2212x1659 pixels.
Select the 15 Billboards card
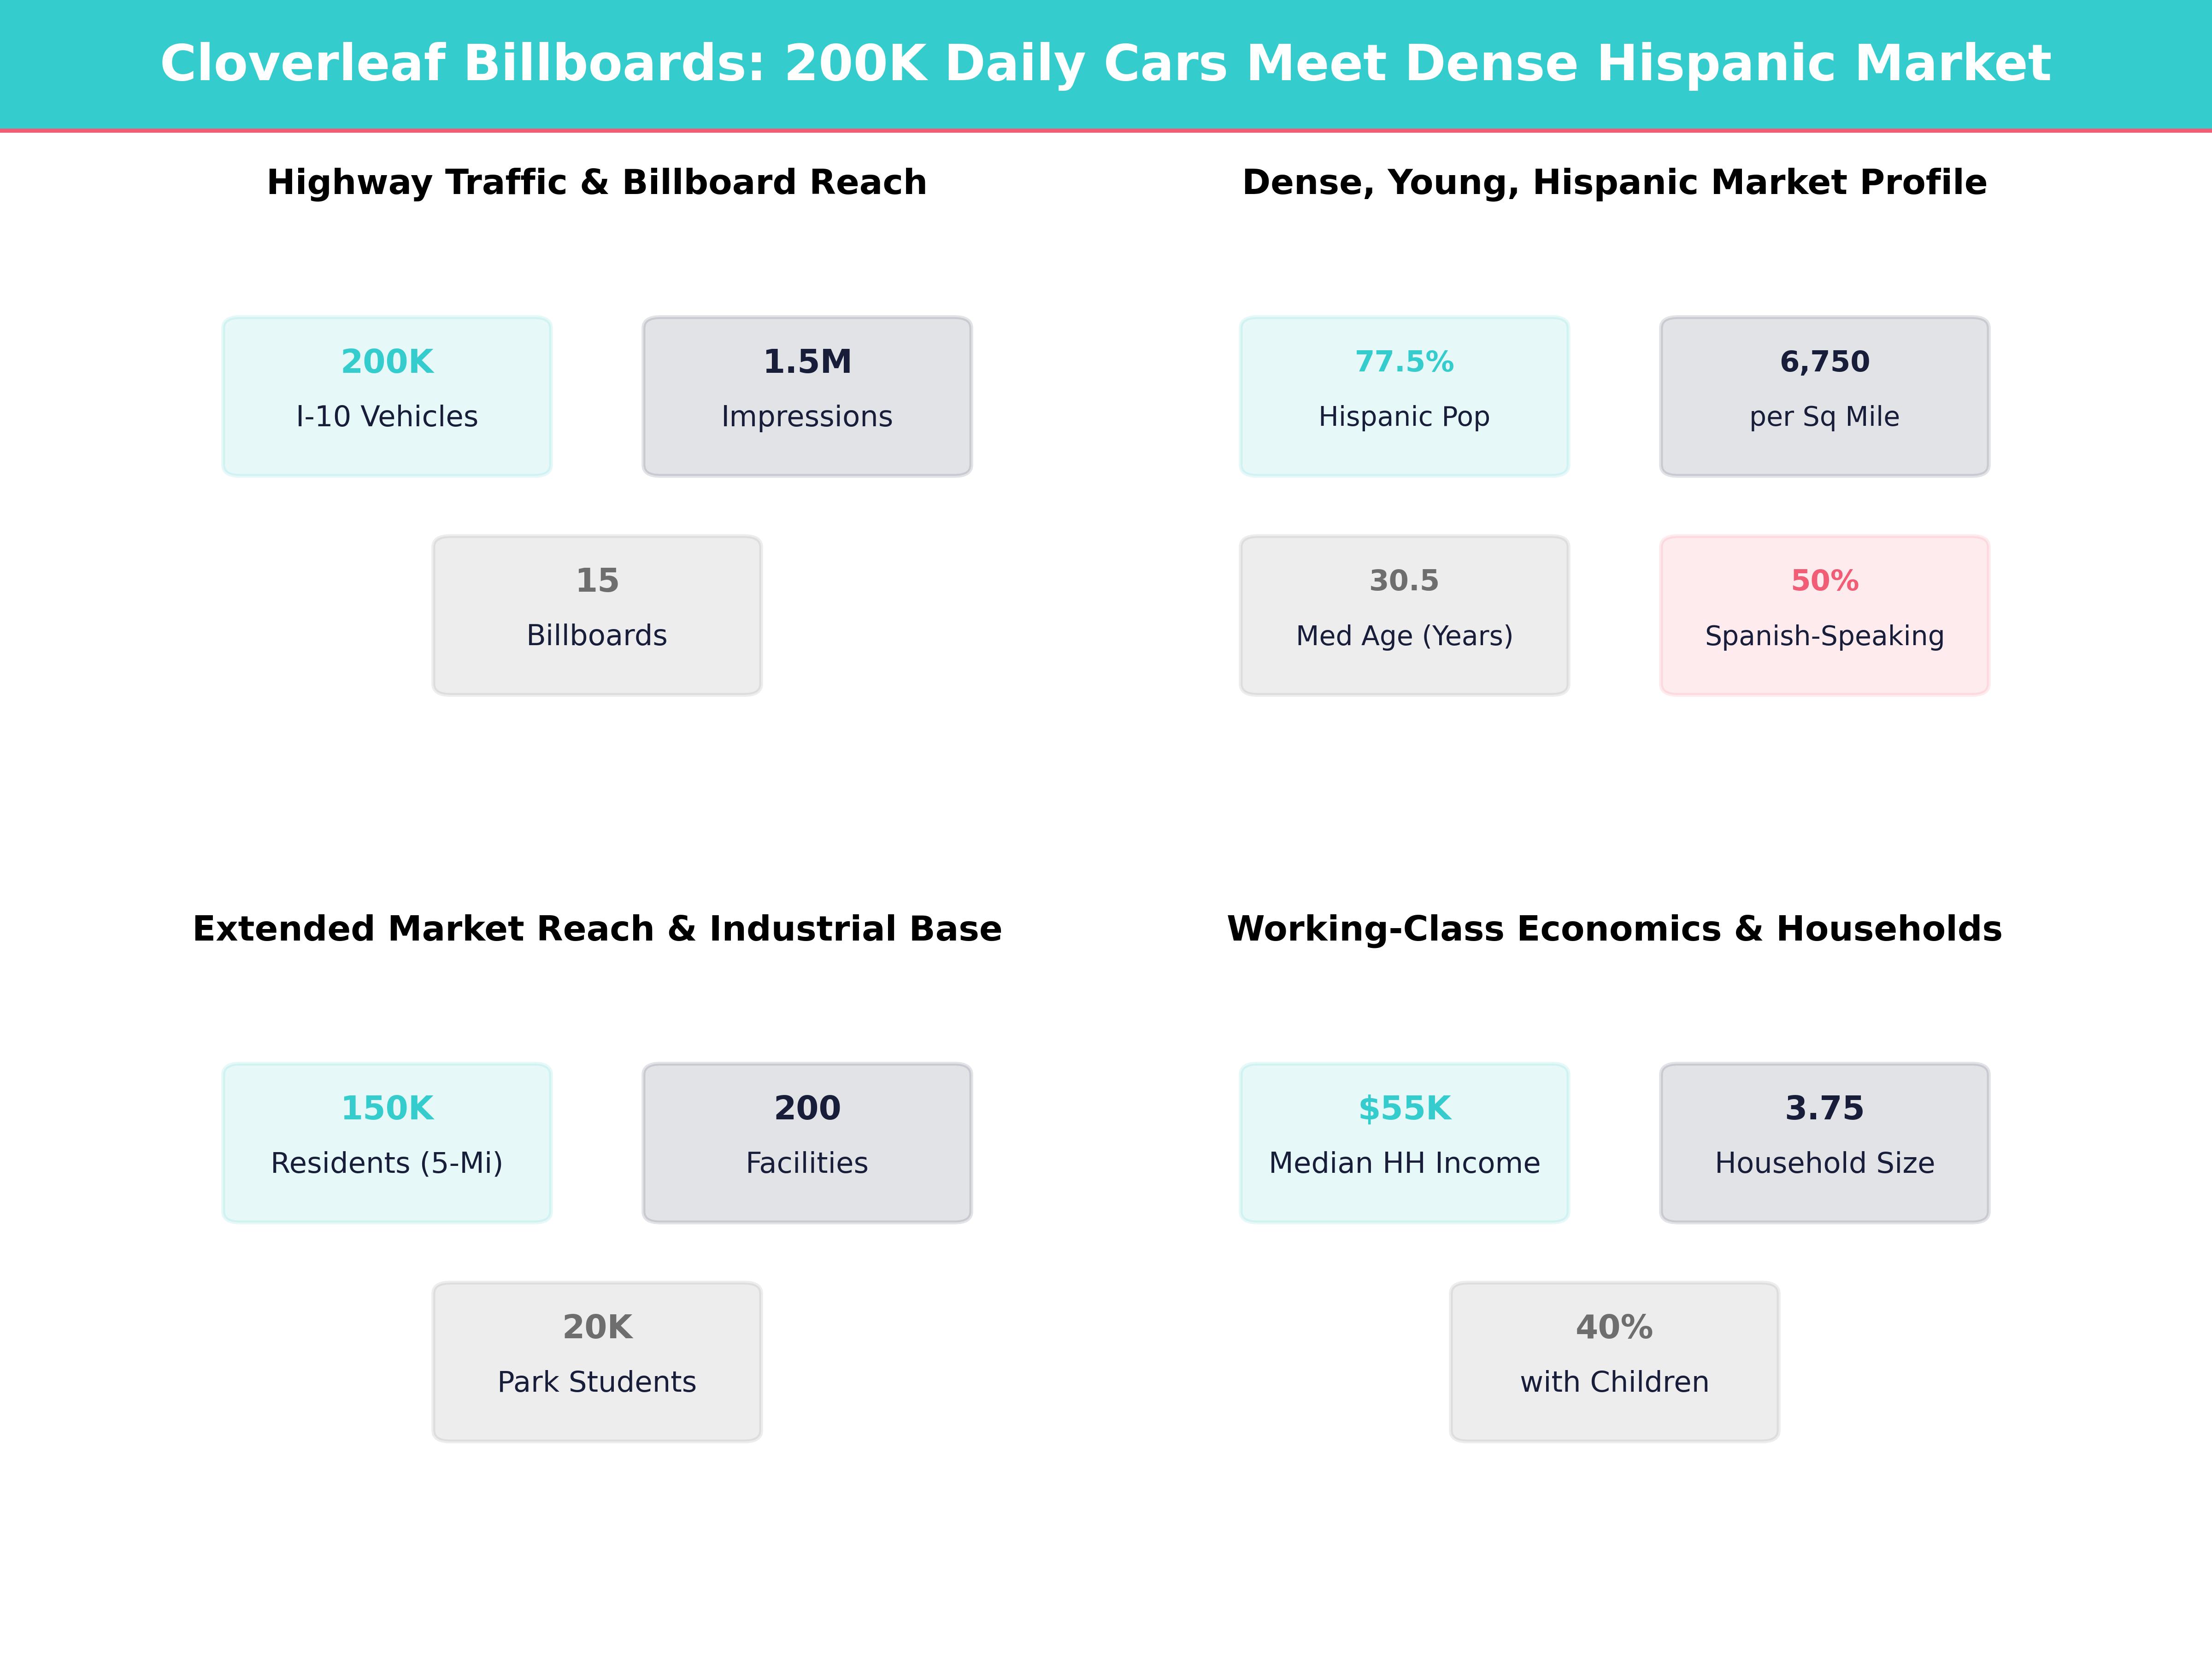(597, 615)
